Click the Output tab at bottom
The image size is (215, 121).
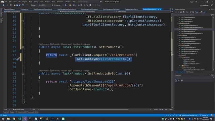coord(12,112)
